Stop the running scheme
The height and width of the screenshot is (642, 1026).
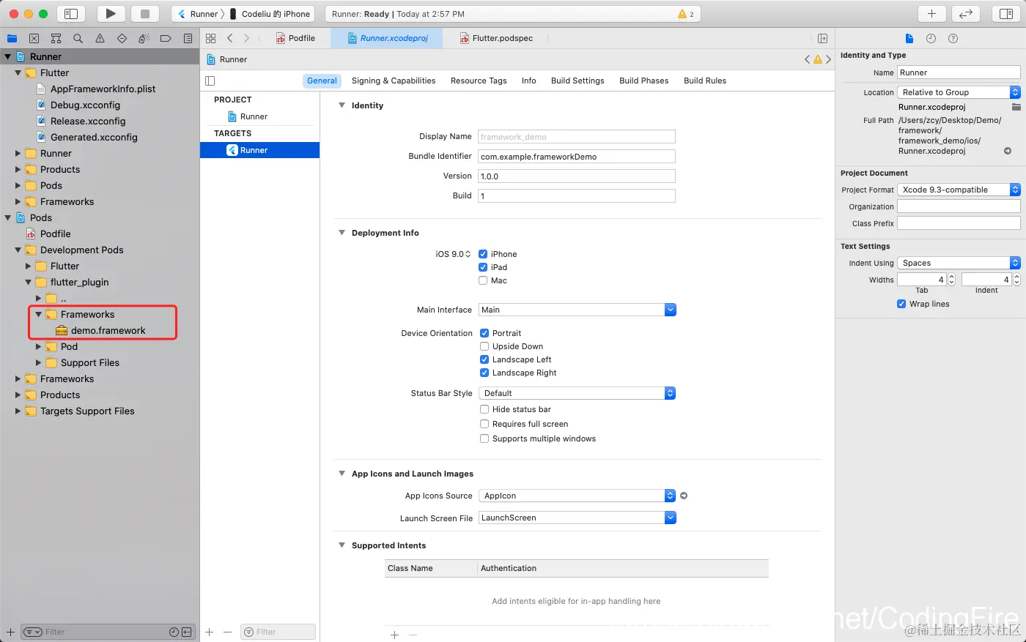pos(145,13)
